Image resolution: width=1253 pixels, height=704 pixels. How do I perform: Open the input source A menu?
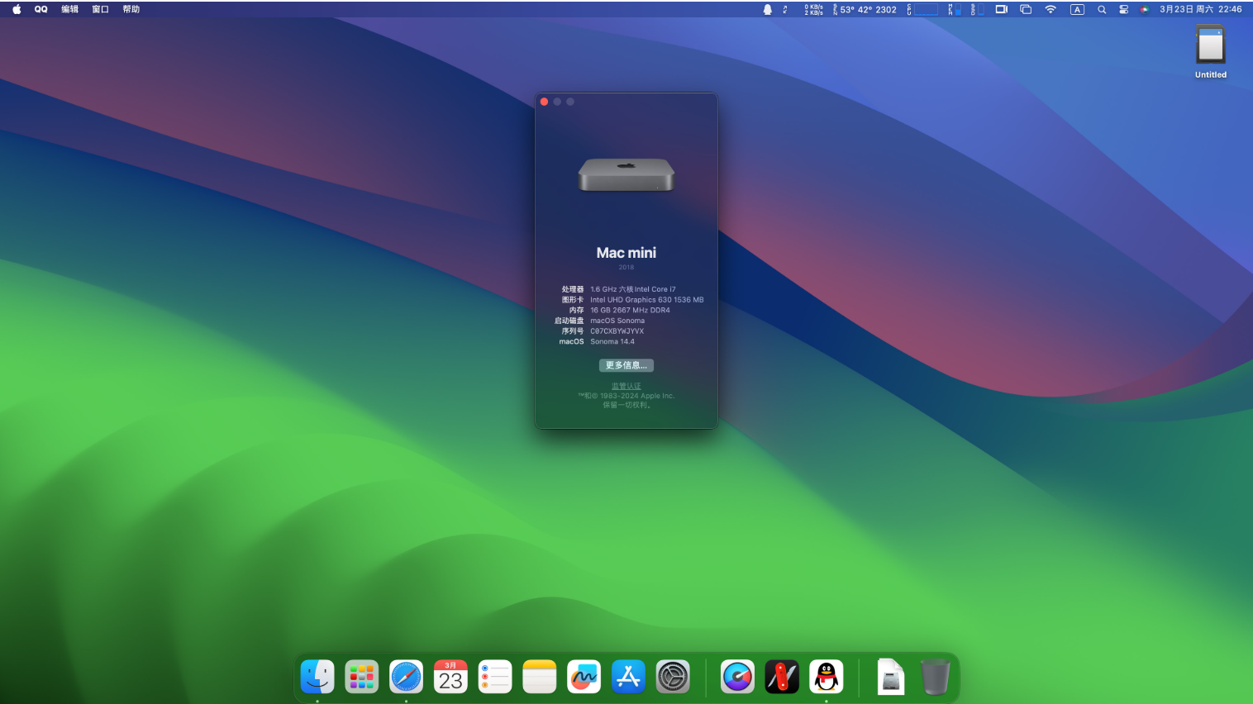pyautogui.click(x=1077, y=9)
